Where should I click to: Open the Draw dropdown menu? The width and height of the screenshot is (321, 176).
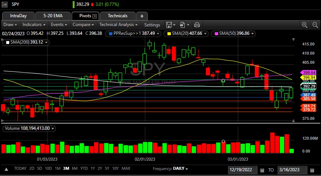10,25
